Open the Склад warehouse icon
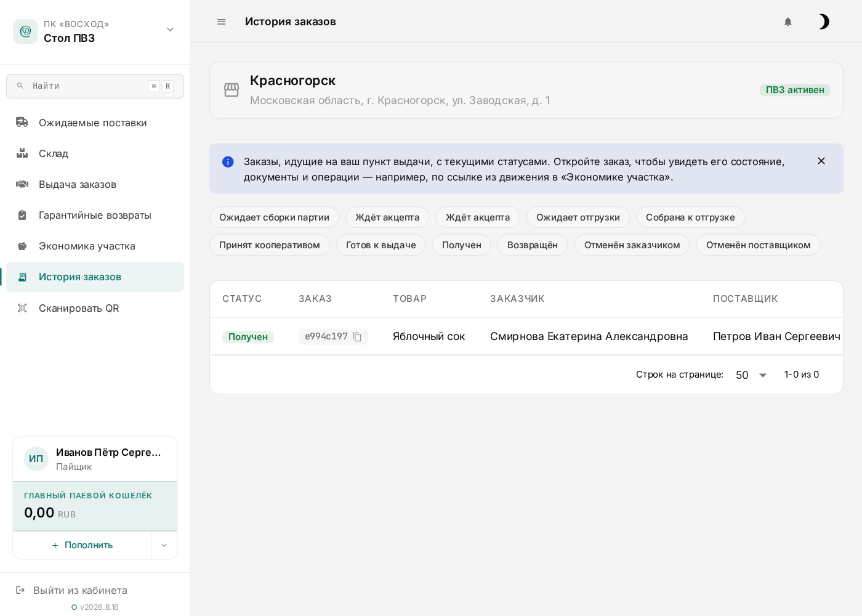 [22, 153]
